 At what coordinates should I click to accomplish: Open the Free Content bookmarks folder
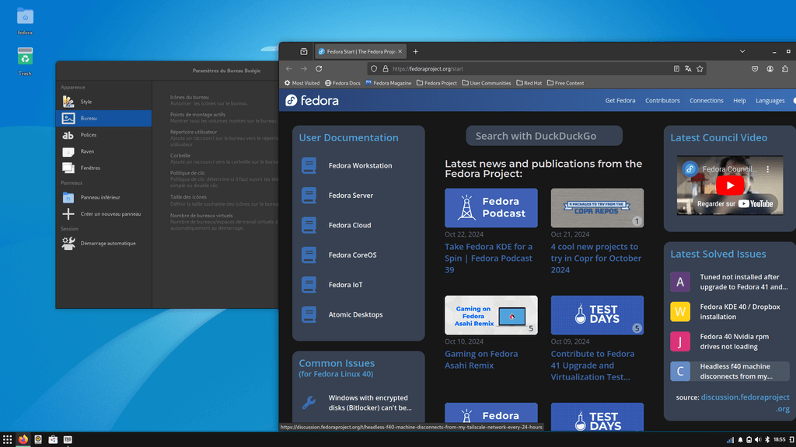click(x=566, y=83)
